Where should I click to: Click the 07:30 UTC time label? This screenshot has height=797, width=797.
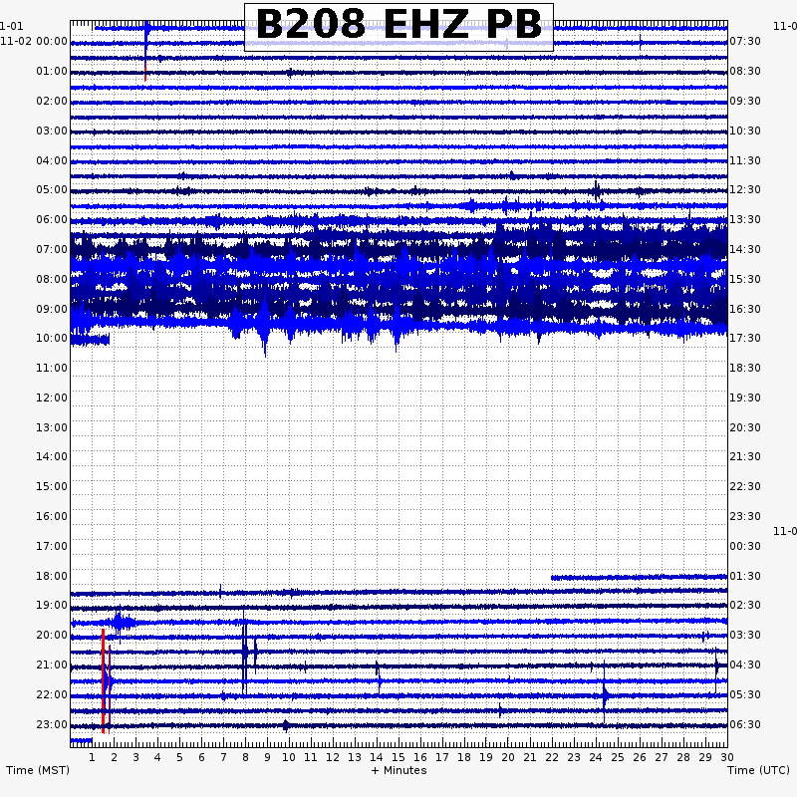(x=745, y=41)
